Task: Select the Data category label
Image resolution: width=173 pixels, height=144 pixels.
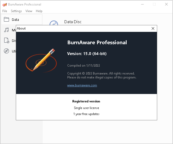Action: point(15,19)
